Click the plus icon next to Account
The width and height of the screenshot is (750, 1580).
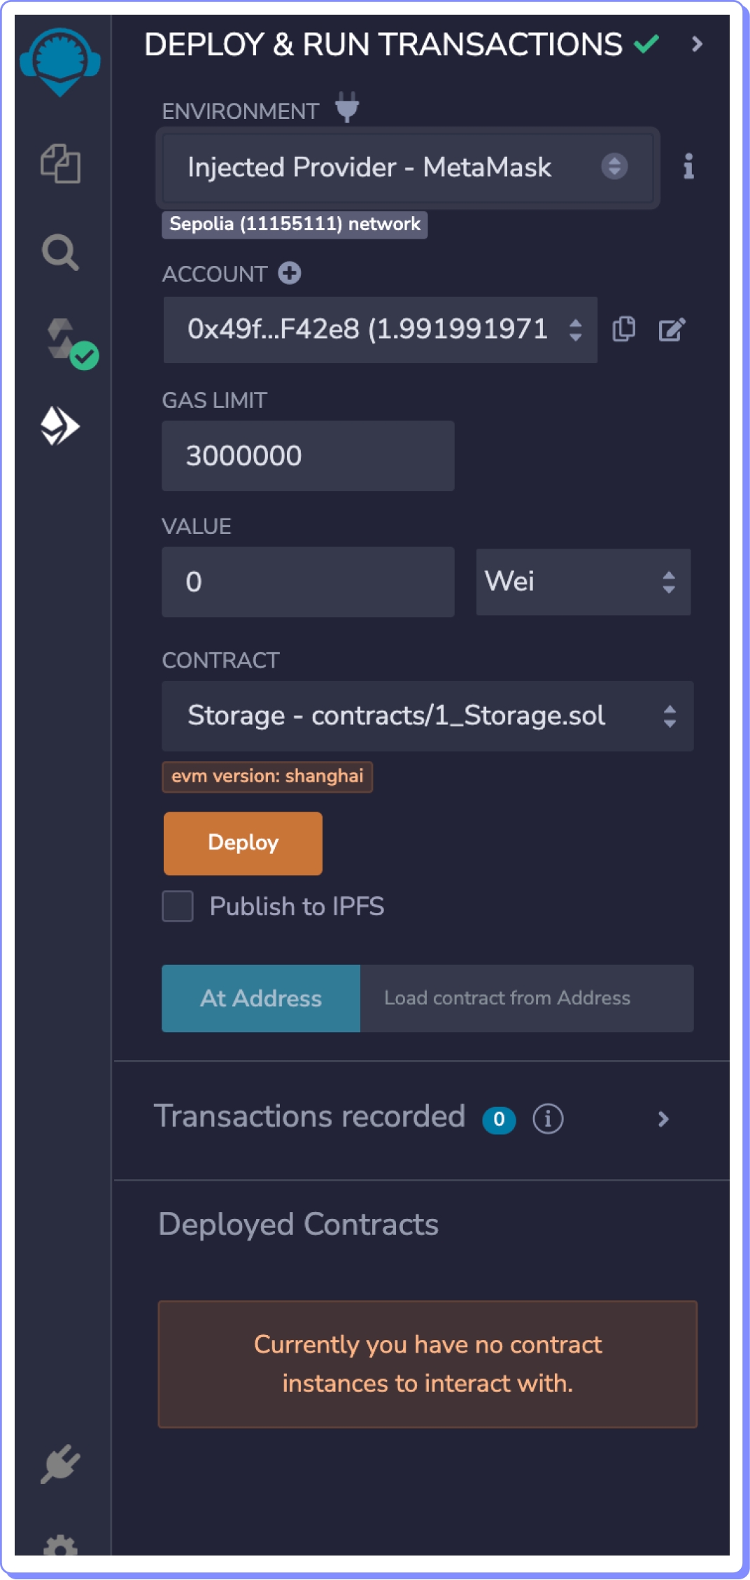(x=290, y=273)
